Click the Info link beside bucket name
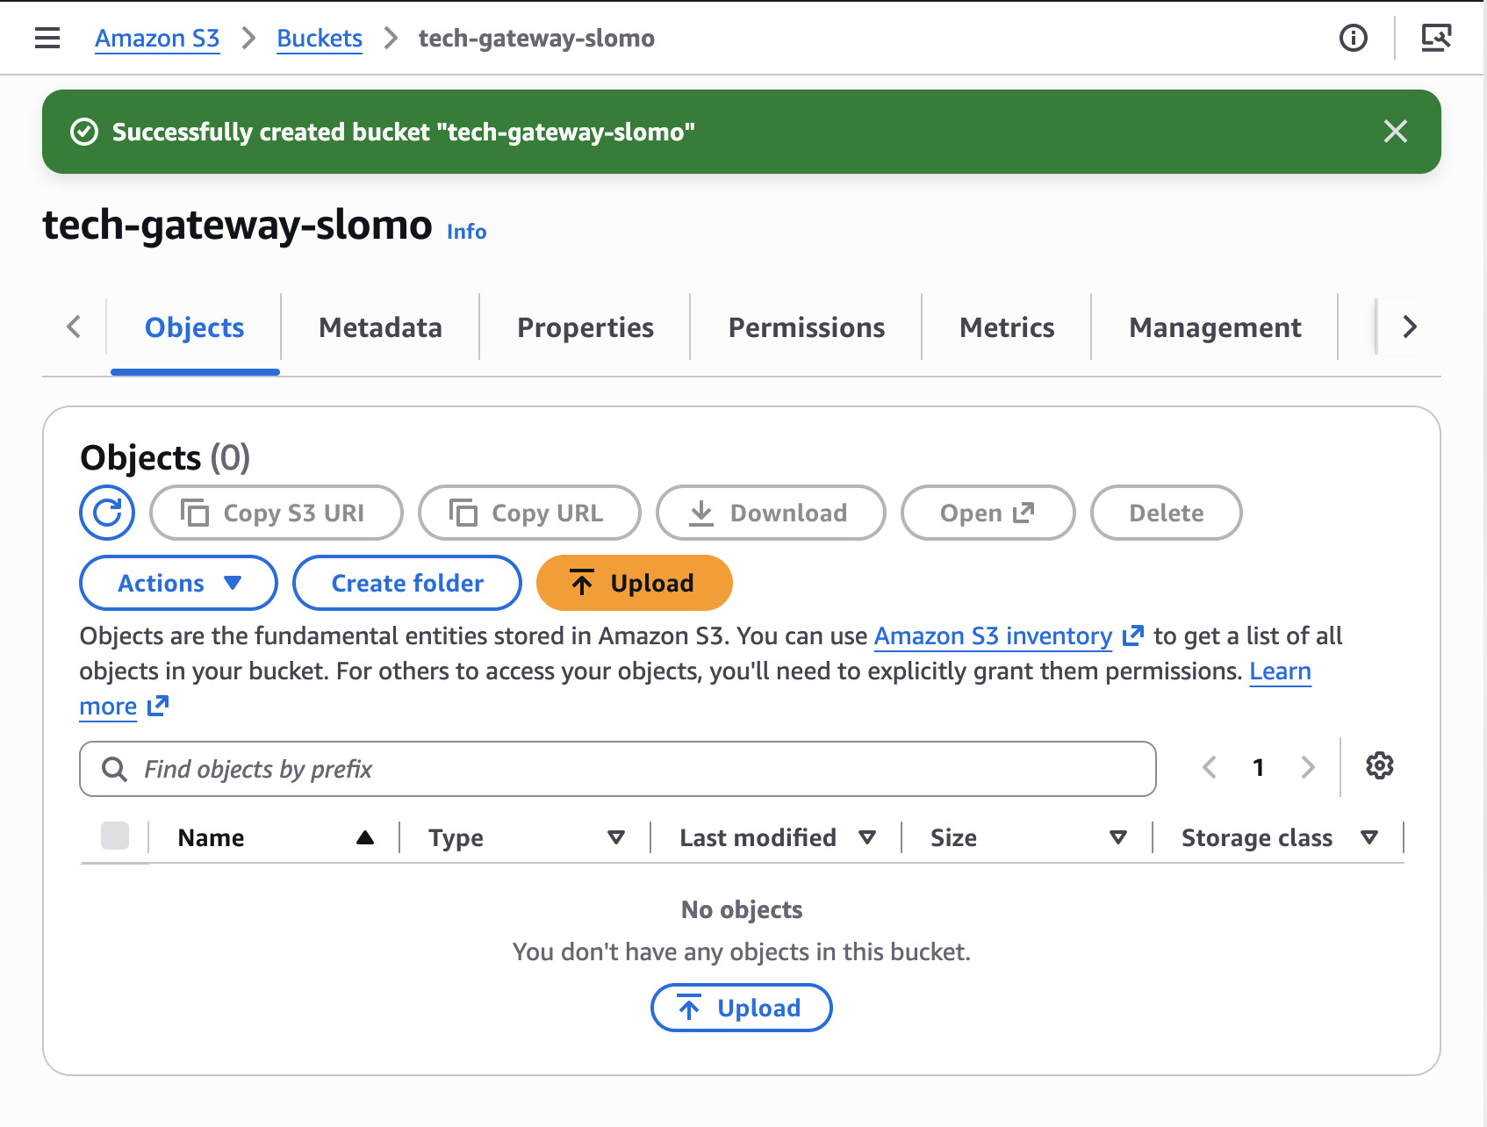The image size is (1487, 1127). pyautogui.click(x=466, y=232)
